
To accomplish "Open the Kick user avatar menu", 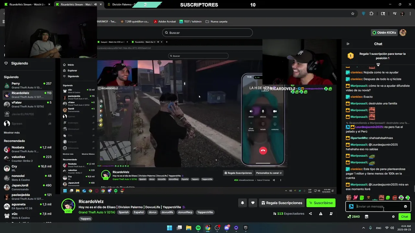I will click(x=403, y=32).
